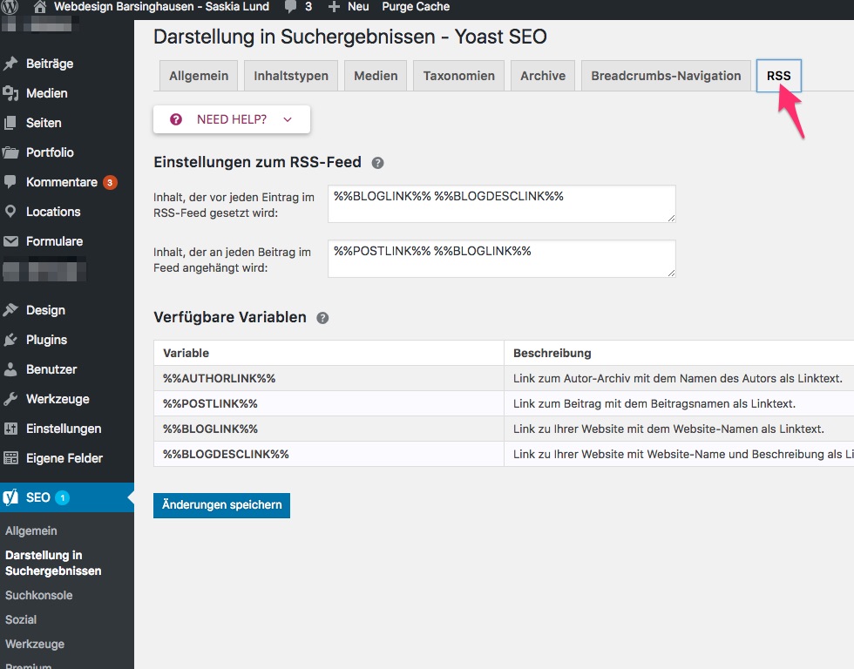Click the Medien sidebar icon
854x669 pixels.
(x=11, y=93)
